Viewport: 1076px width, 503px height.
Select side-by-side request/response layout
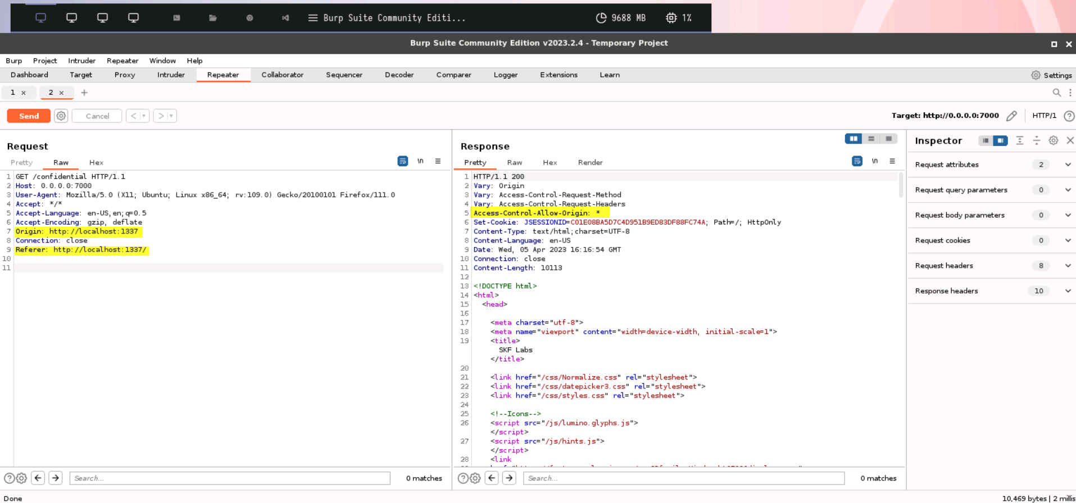click(853, 139)
